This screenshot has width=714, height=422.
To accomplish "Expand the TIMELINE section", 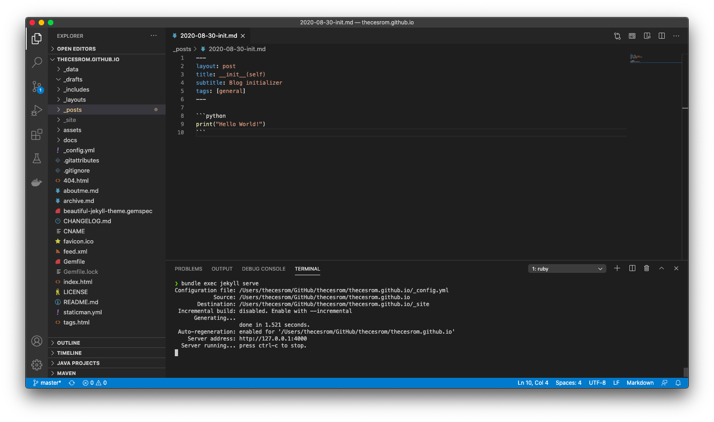I will click(x=107, y=353).
